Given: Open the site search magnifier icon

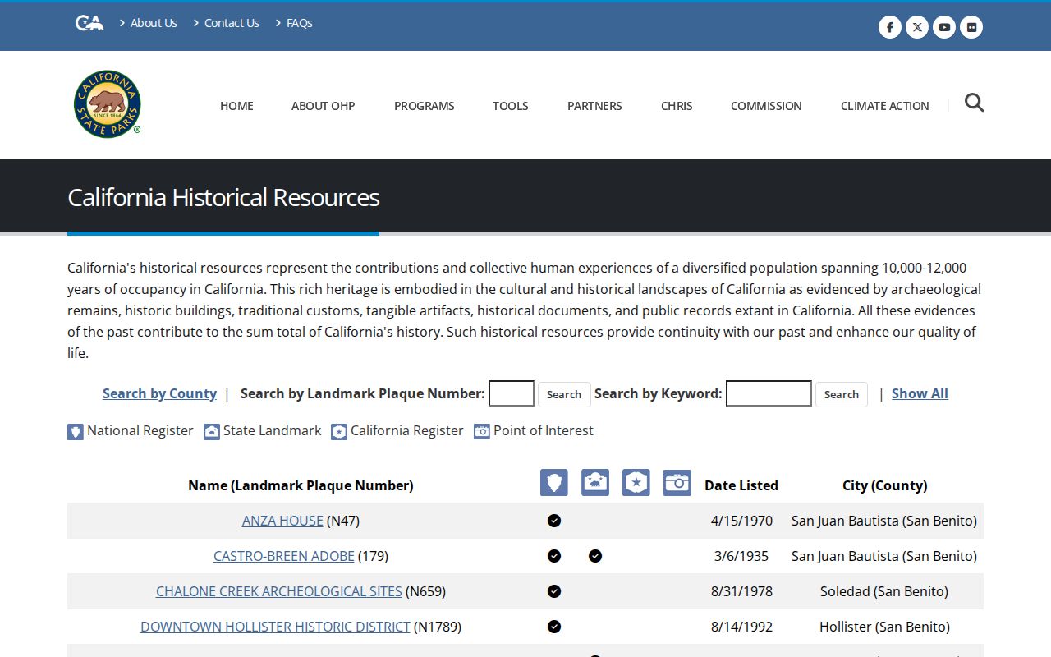Looking at the screenshot, I should [x=974, y=103].
